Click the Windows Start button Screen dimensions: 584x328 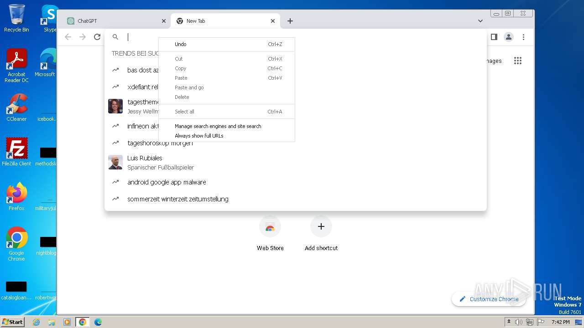tap(12, 322)
